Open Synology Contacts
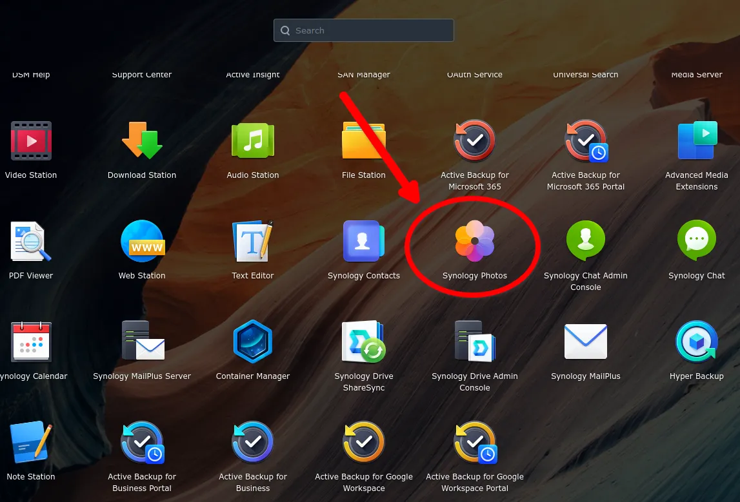The width and height of the screenshot is (740, 502). pyautogui.click(x=364, y=242)
